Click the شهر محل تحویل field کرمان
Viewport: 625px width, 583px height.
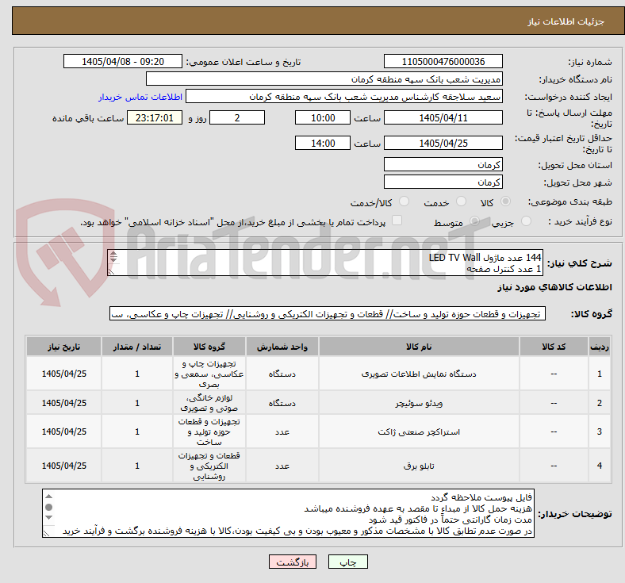point(443,182)
